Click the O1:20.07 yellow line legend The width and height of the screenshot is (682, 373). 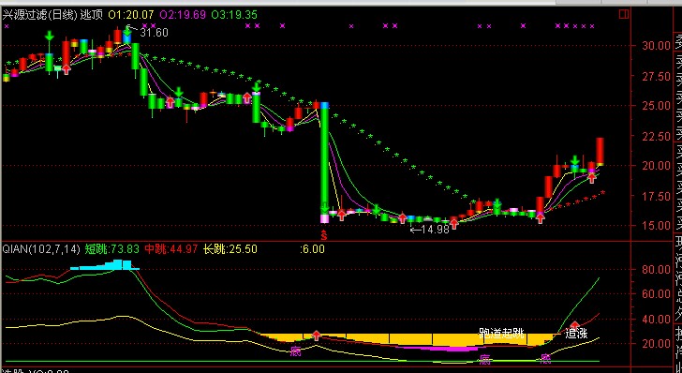(131, 15)
